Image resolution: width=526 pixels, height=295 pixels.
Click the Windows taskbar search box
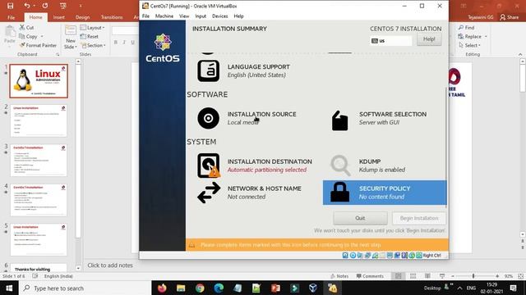(x=85, y=288)
